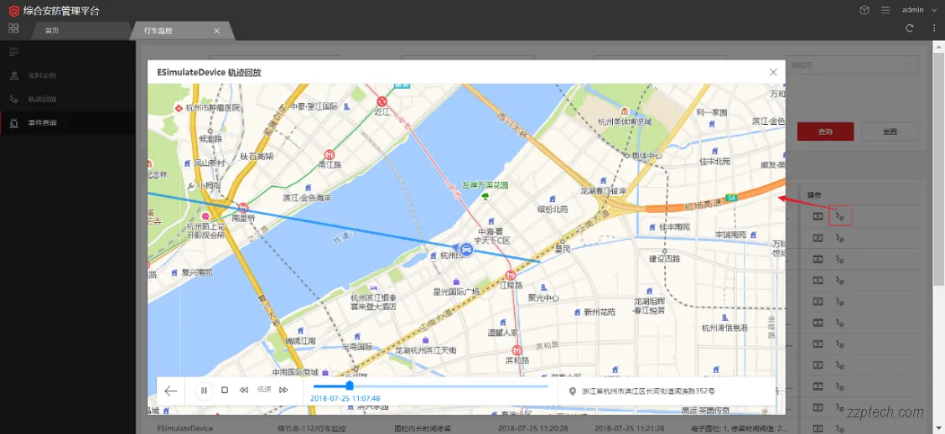Open the app grid menu icon
The image size is (945, 434).
13,28
